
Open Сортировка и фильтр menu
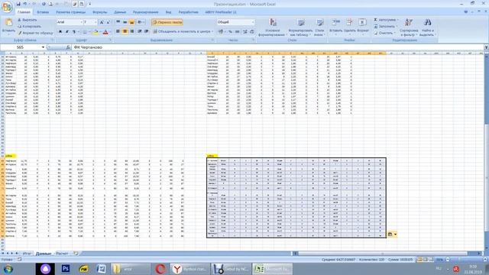[409, 27]
